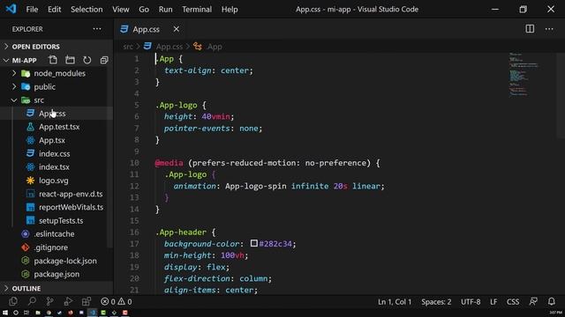
Task: Open Explorer more actions menu
Action: pyautogui.click(x=97, y=29)
